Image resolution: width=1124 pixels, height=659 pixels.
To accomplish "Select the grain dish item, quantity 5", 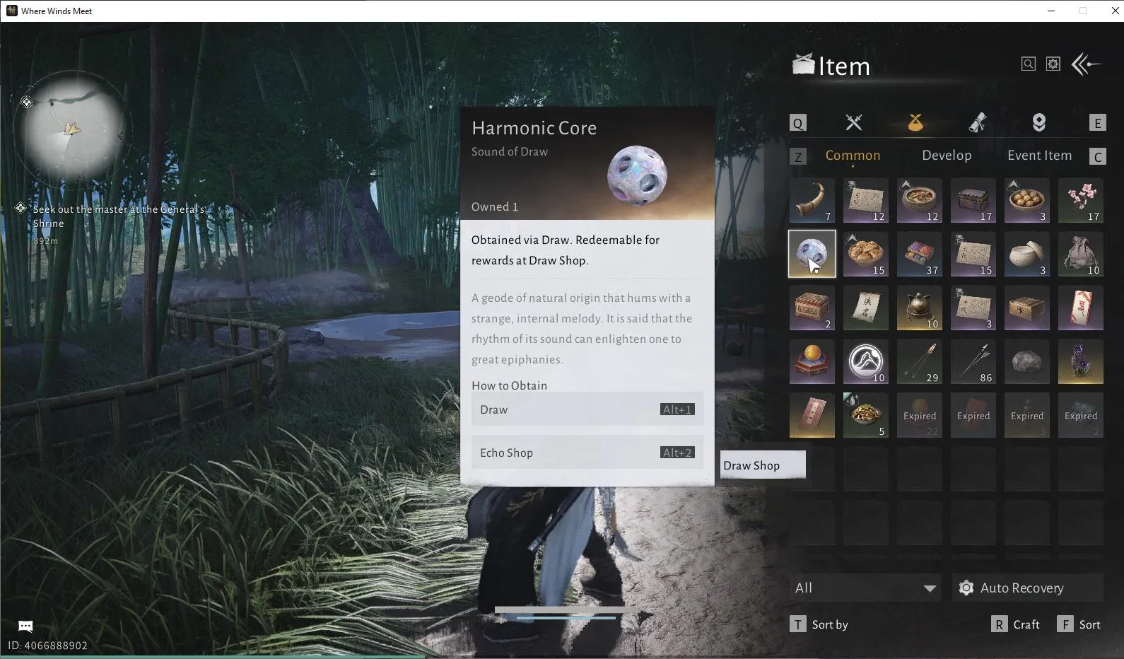I will point(865,415).
